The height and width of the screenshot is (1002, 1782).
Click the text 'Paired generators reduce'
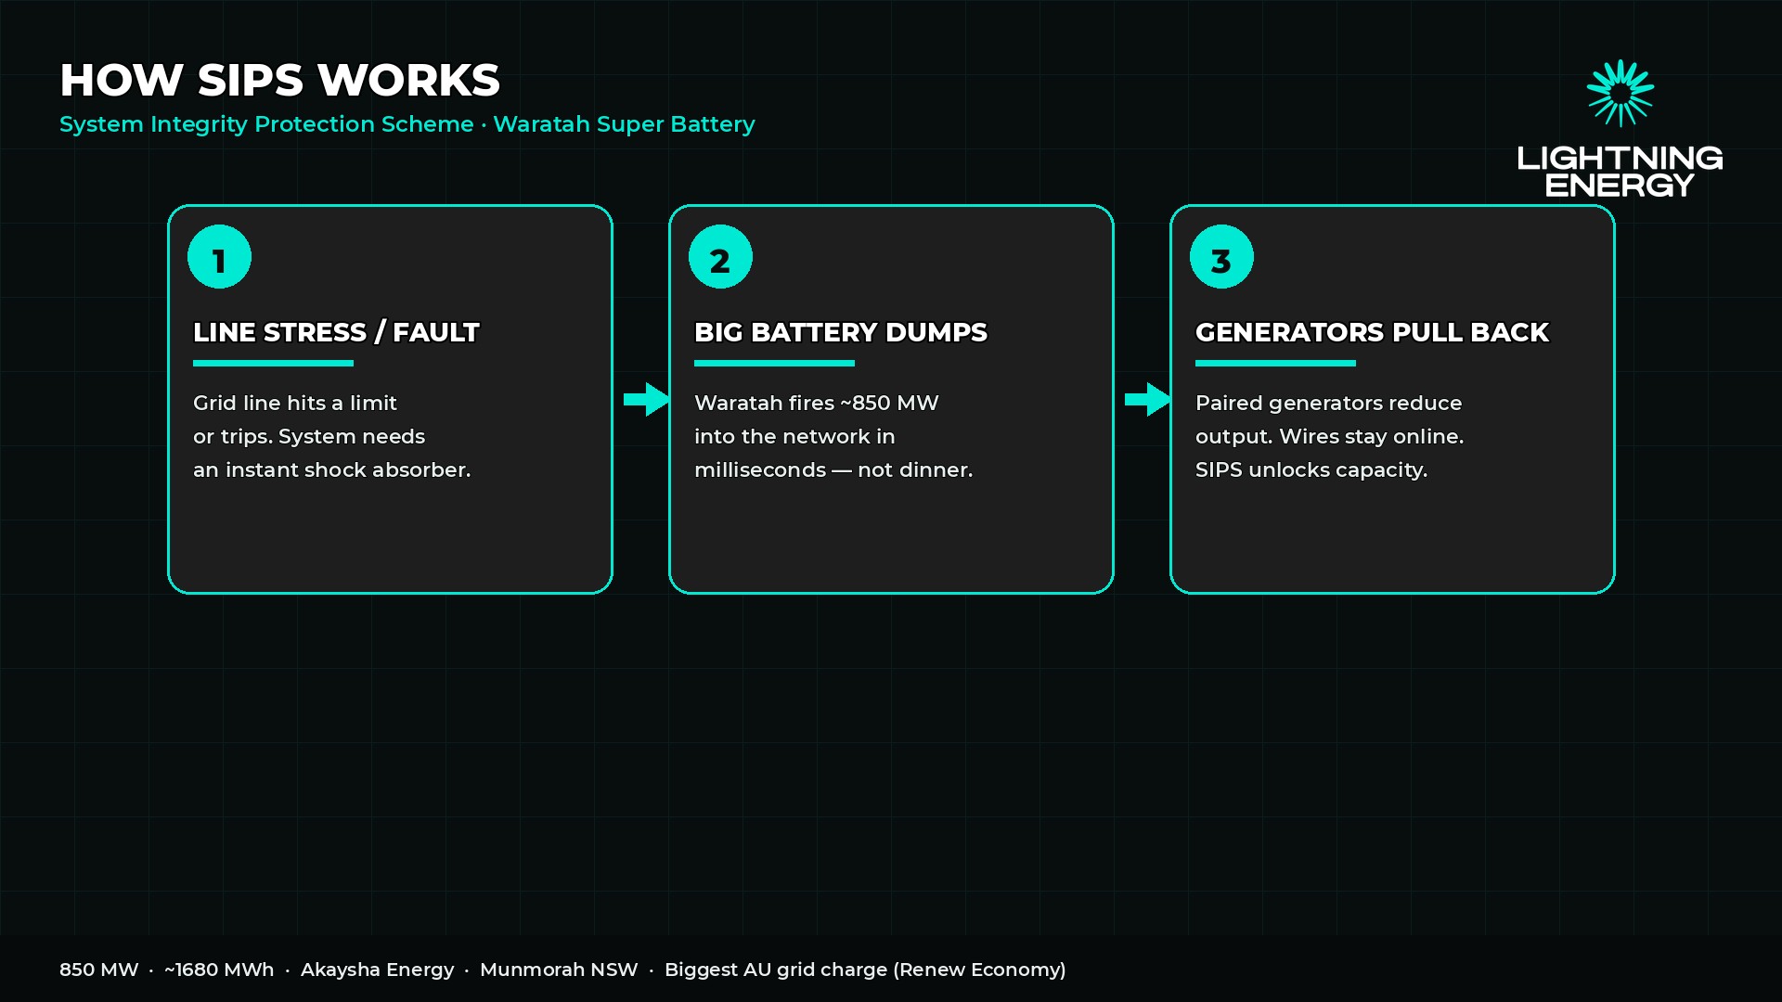click(x=1328, y=403)
